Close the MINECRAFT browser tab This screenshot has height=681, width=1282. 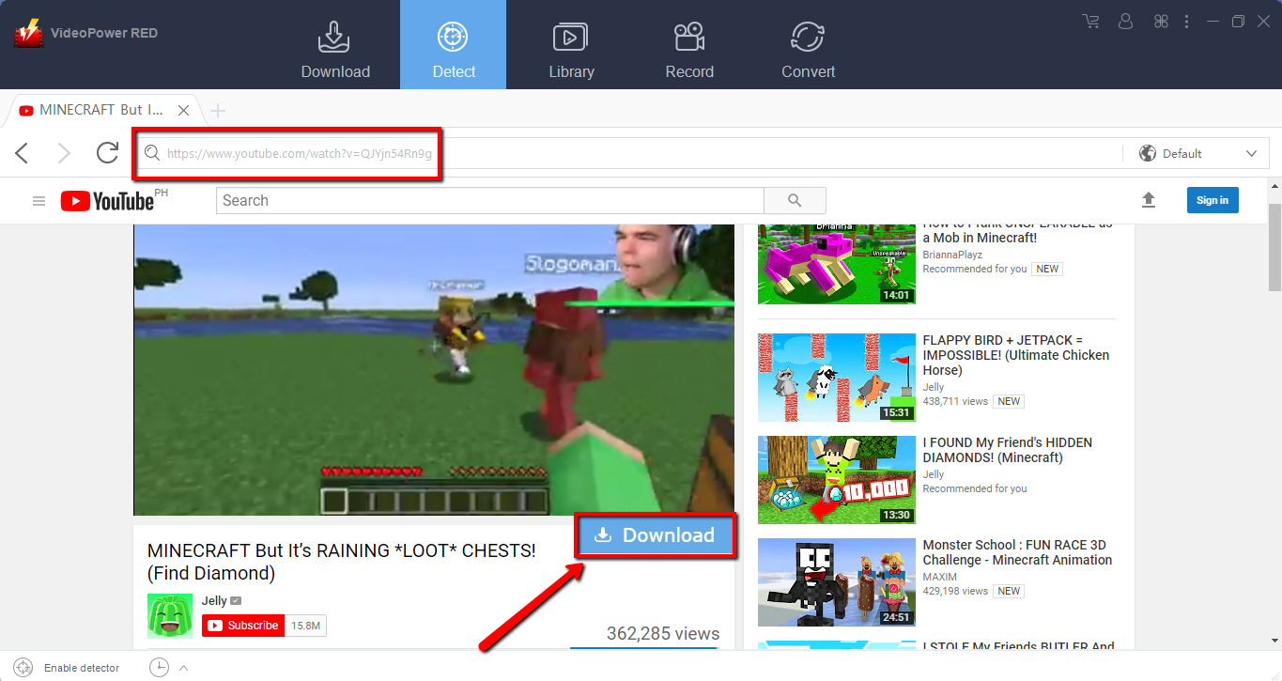(184, 111)
